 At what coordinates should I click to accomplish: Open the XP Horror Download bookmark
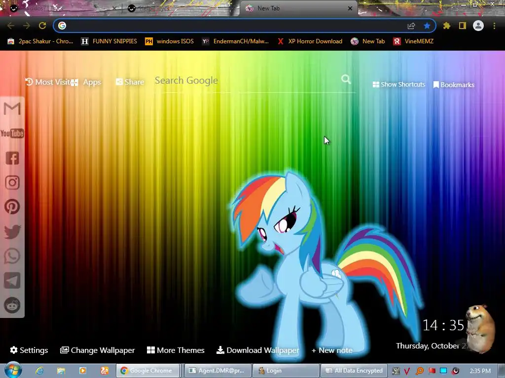[x=310, y=41]
